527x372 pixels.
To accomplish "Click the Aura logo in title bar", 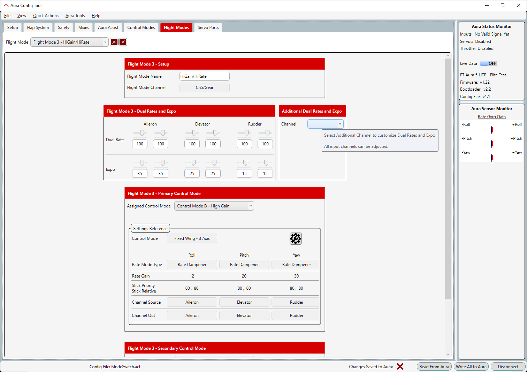I will coord(6,5).
